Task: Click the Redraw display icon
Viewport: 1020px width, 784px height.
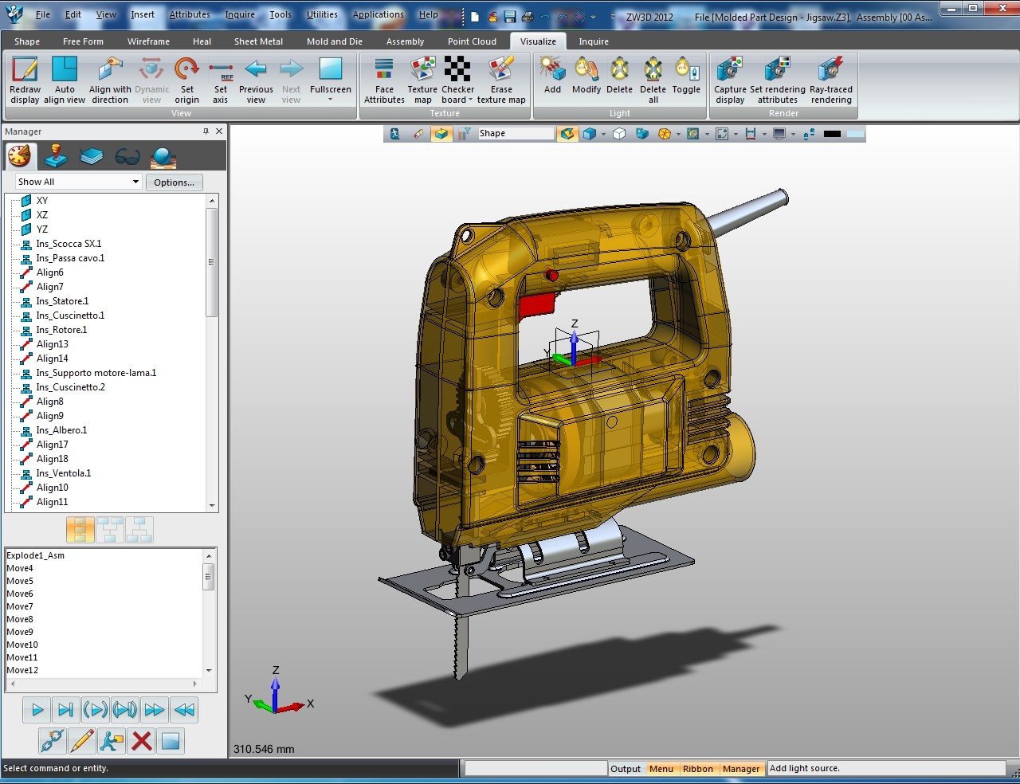Action: coord(24,77)
